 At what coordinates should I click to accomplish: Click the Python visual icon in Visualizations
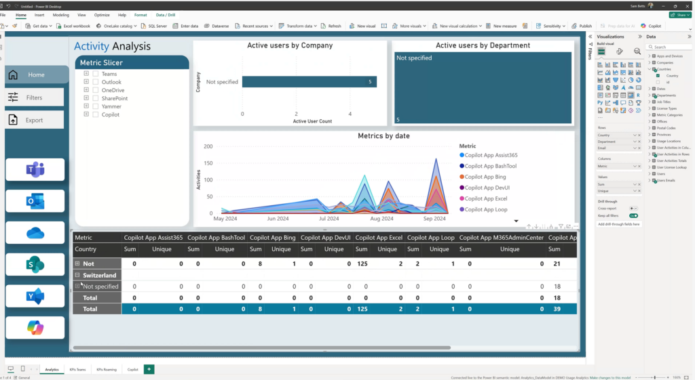tap(600, 102)
